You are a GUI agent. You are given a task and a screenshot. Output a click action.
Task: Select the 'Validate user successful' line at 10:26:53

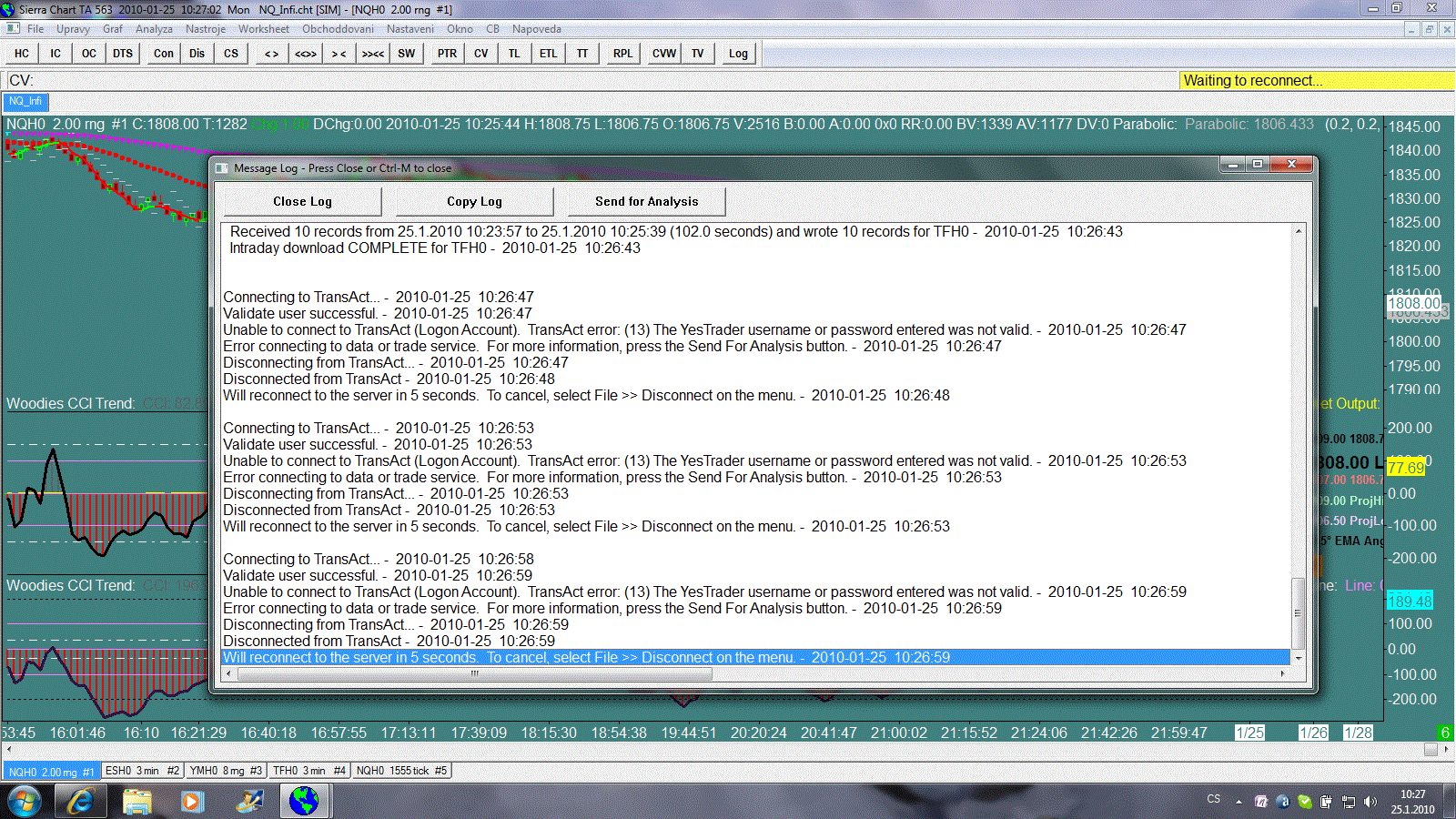[x=378, y=444]
